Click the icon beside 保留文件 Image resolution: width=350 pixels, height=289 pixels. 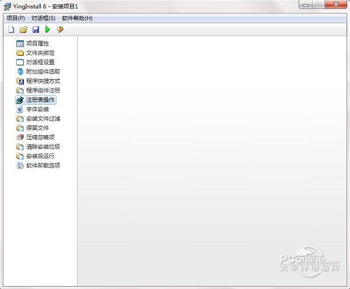(x=20, y=128)
